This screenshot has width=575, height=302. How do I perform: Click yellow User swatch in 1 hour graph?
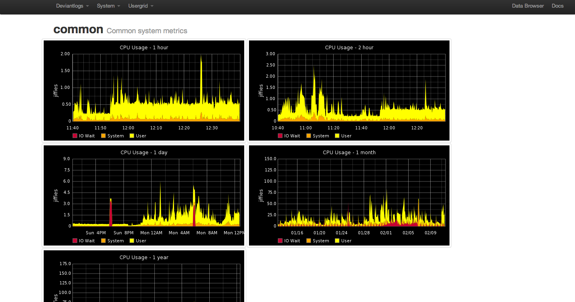tap(132, 136)
